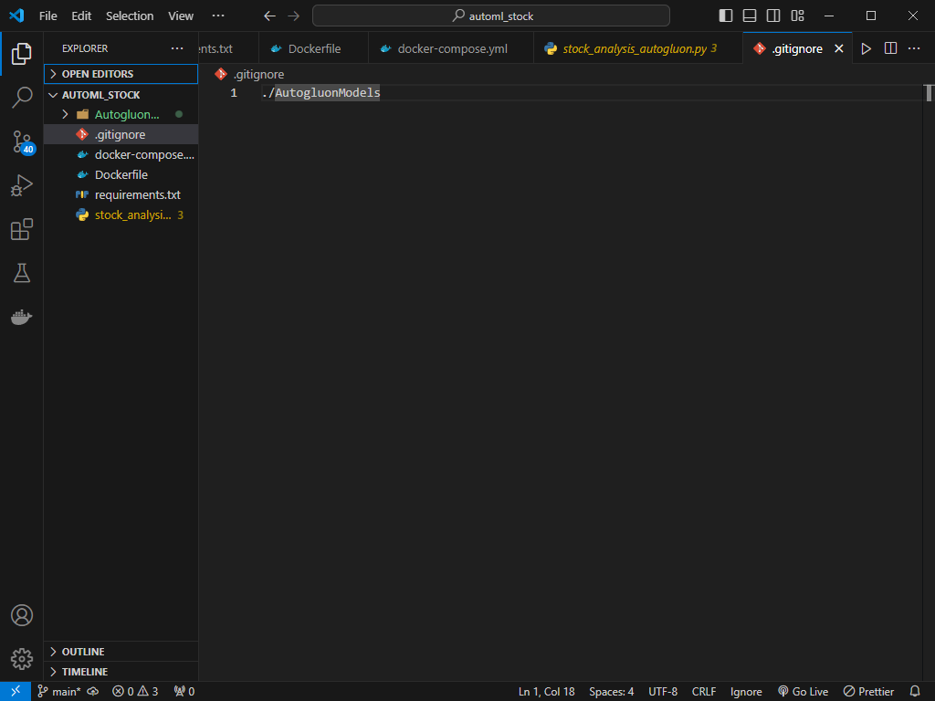935x701 pixels.
Task: Open the Search view in activity bar
Action: (x=22, y=98)
